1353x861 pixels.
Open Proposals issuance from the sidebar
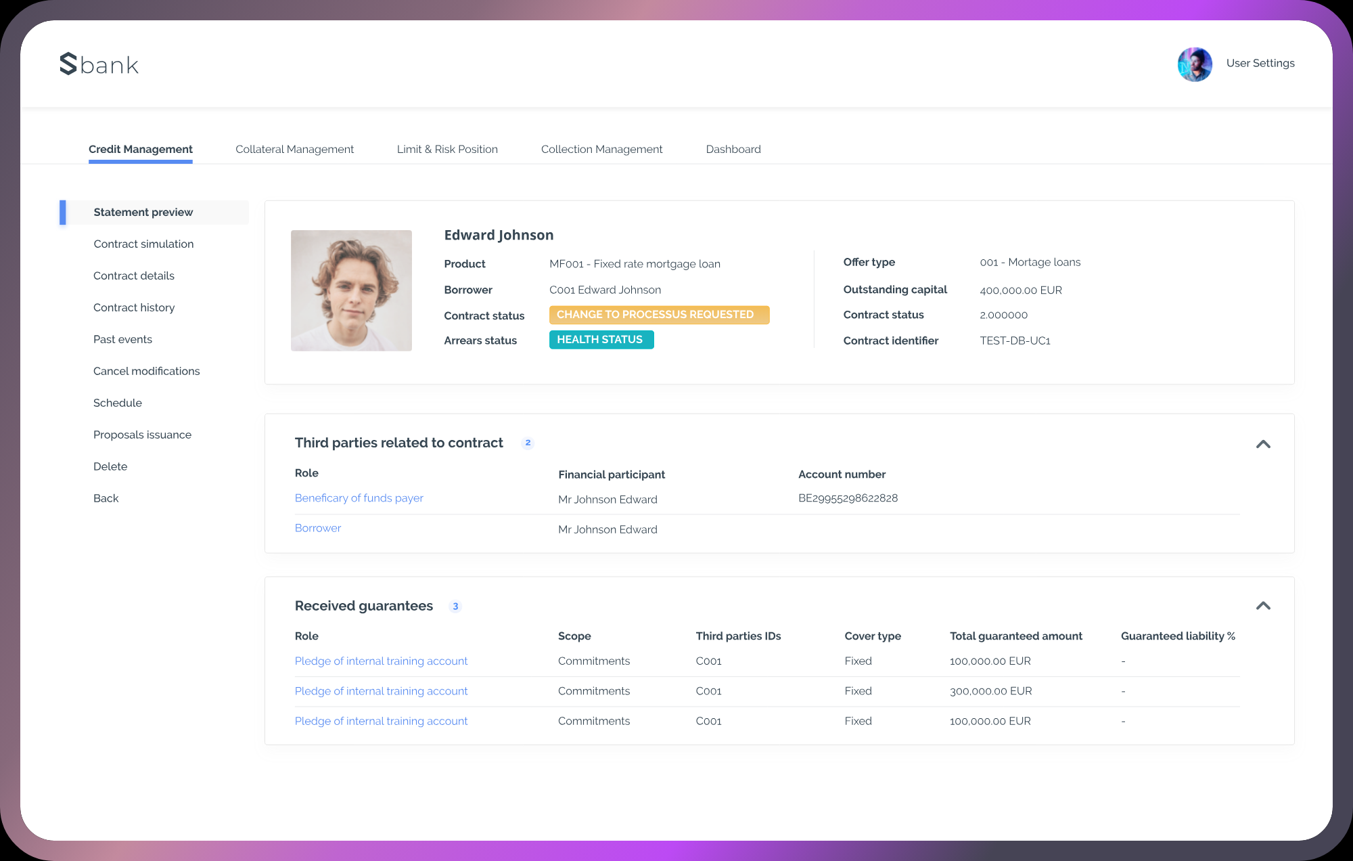click(142, 434)
